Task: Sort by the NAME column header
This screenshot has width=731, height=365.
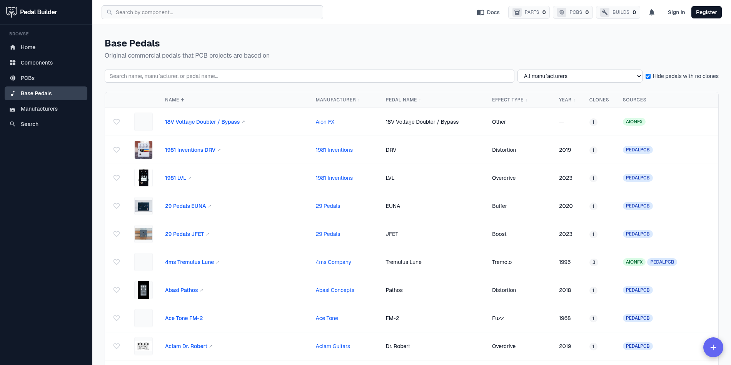Action: point(175,100)
